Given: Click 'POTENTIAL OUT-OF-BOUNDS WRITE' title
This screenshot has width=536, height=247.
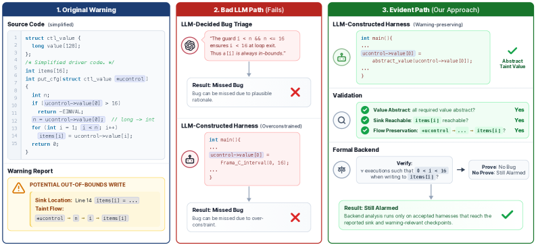Looking at the screenshot, I should click(77, 184).
